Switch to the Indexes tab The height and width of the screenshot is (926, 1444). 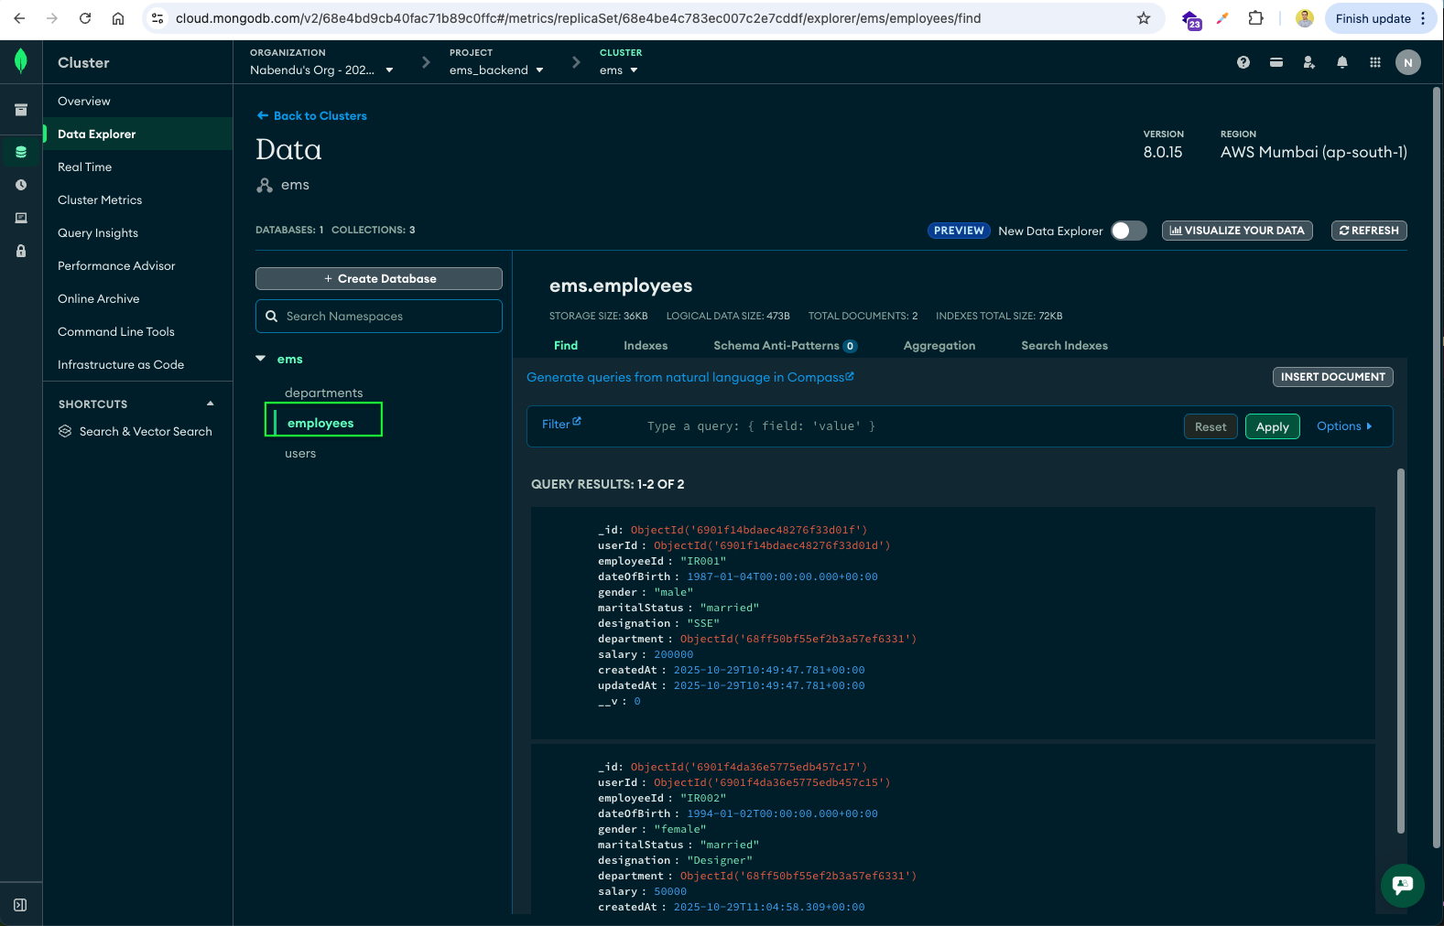click(646, 345)
